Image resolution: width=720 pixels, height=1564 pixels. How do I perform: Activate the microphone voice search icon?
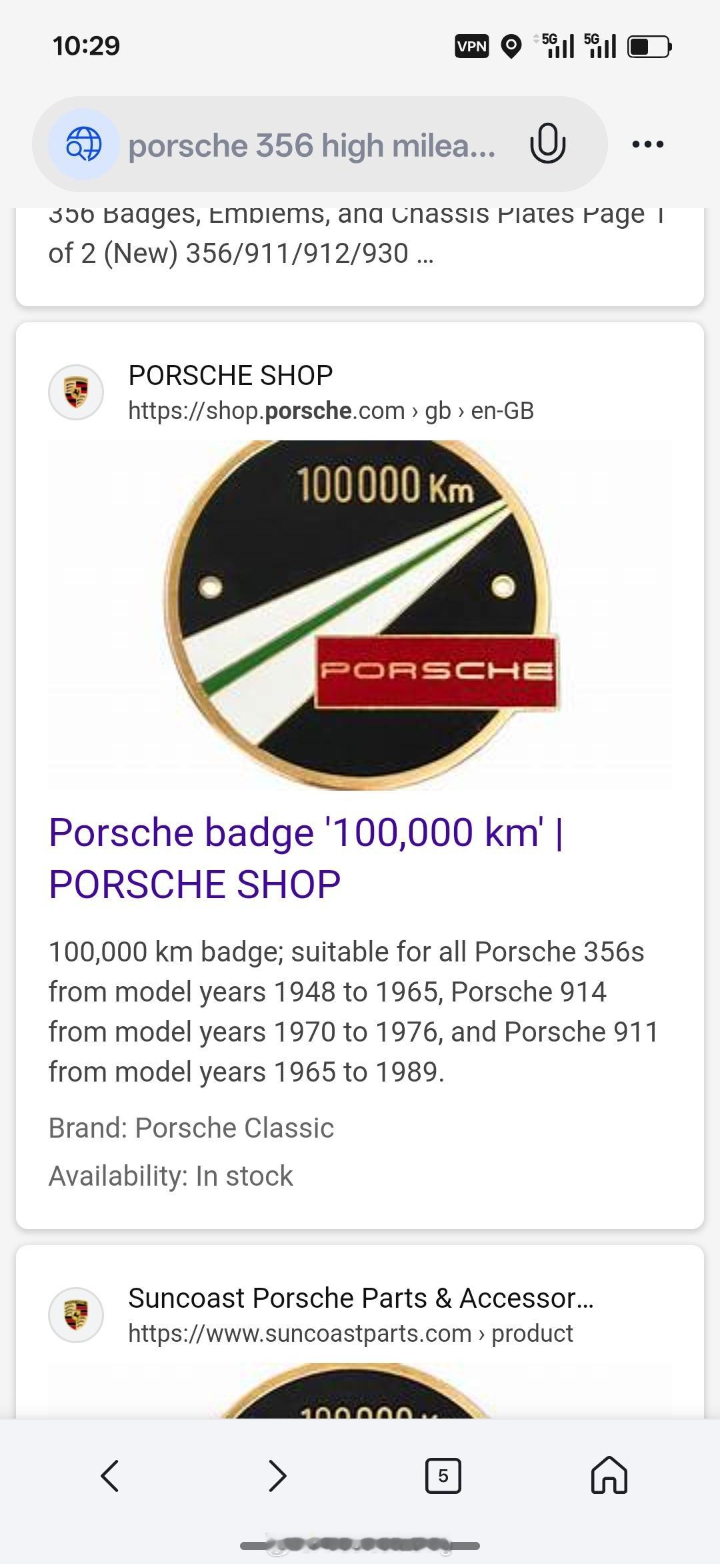click(x=547, y=143)
